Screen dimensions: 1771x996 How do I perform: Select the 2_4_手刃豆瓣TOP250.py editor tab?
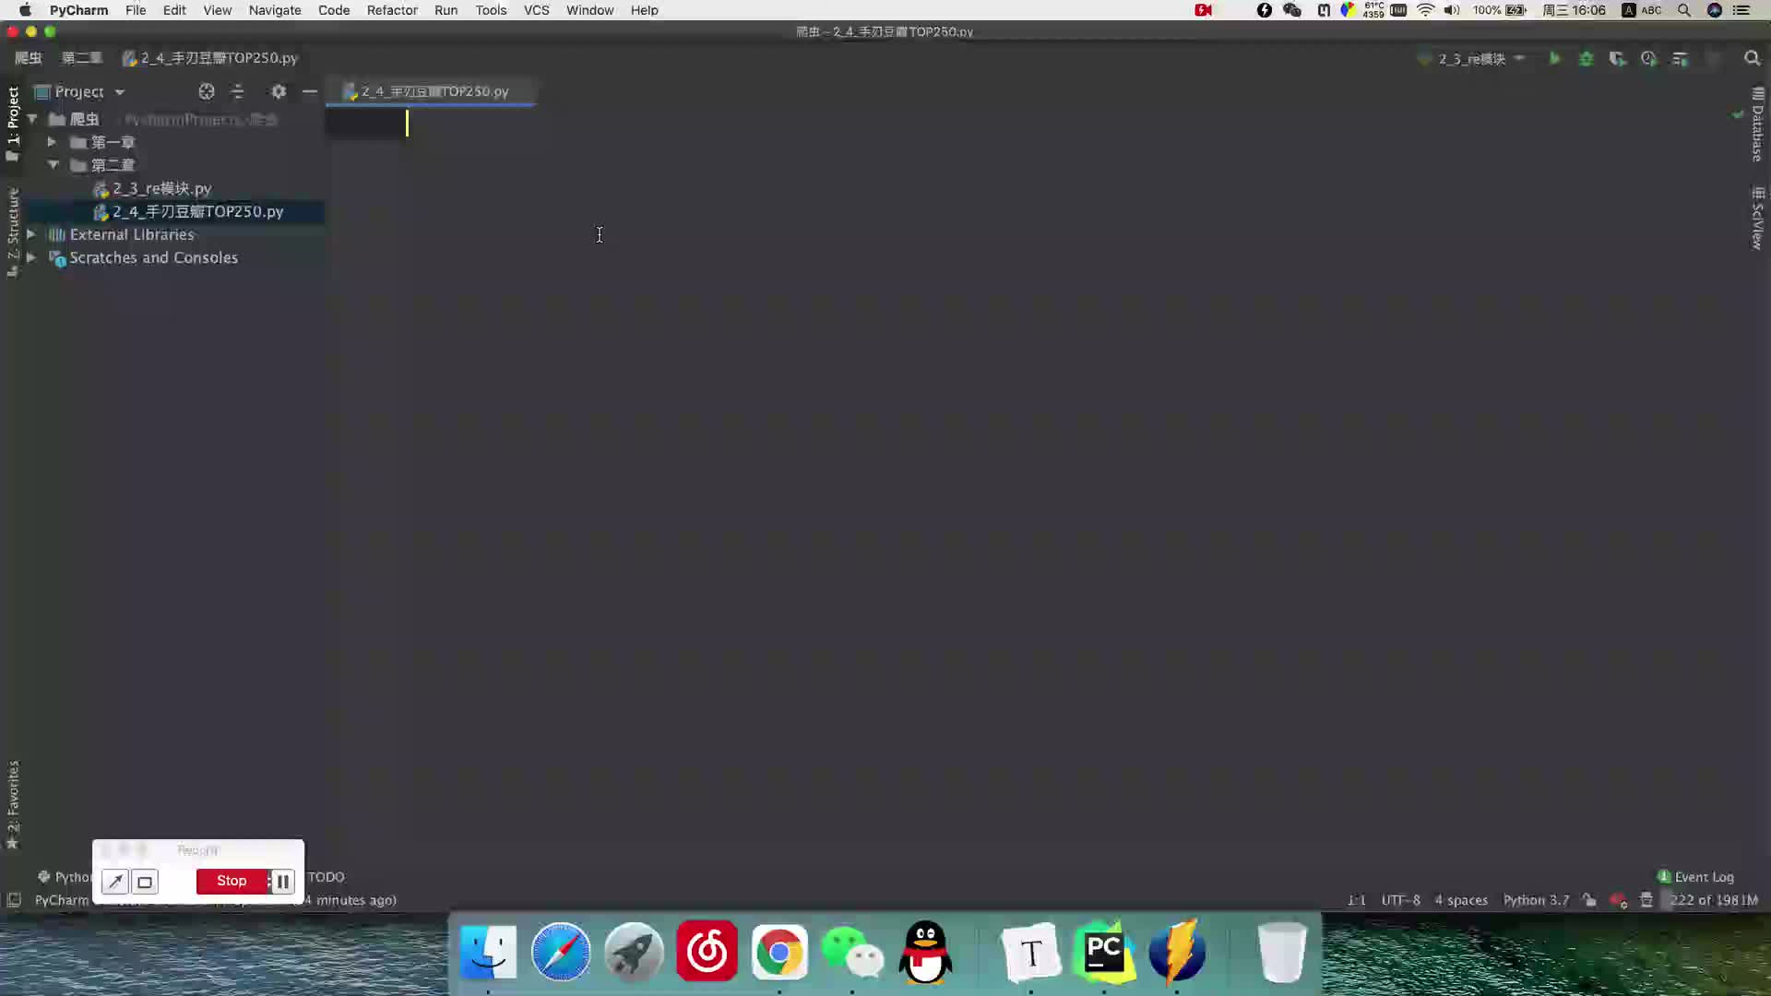pos(430,91)
